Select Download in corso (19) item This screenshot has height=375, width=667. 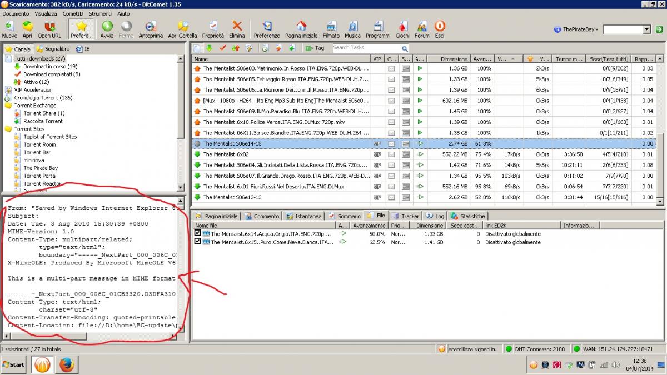pyautogui.click(x=50, y=66)
